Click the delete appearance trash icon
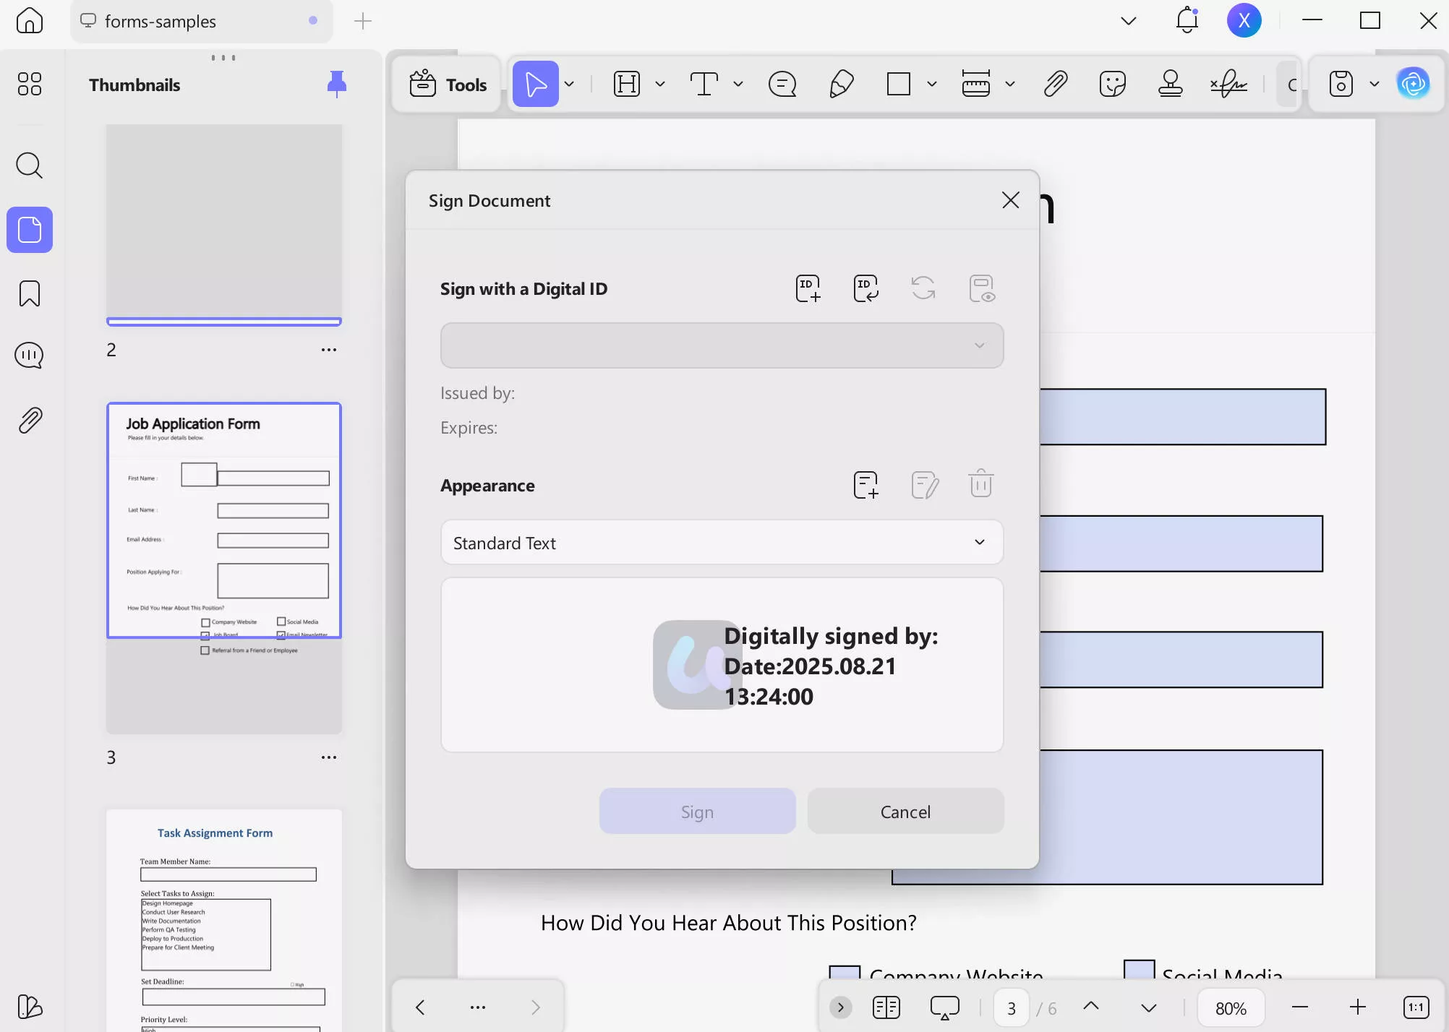 tap(981, 483)
